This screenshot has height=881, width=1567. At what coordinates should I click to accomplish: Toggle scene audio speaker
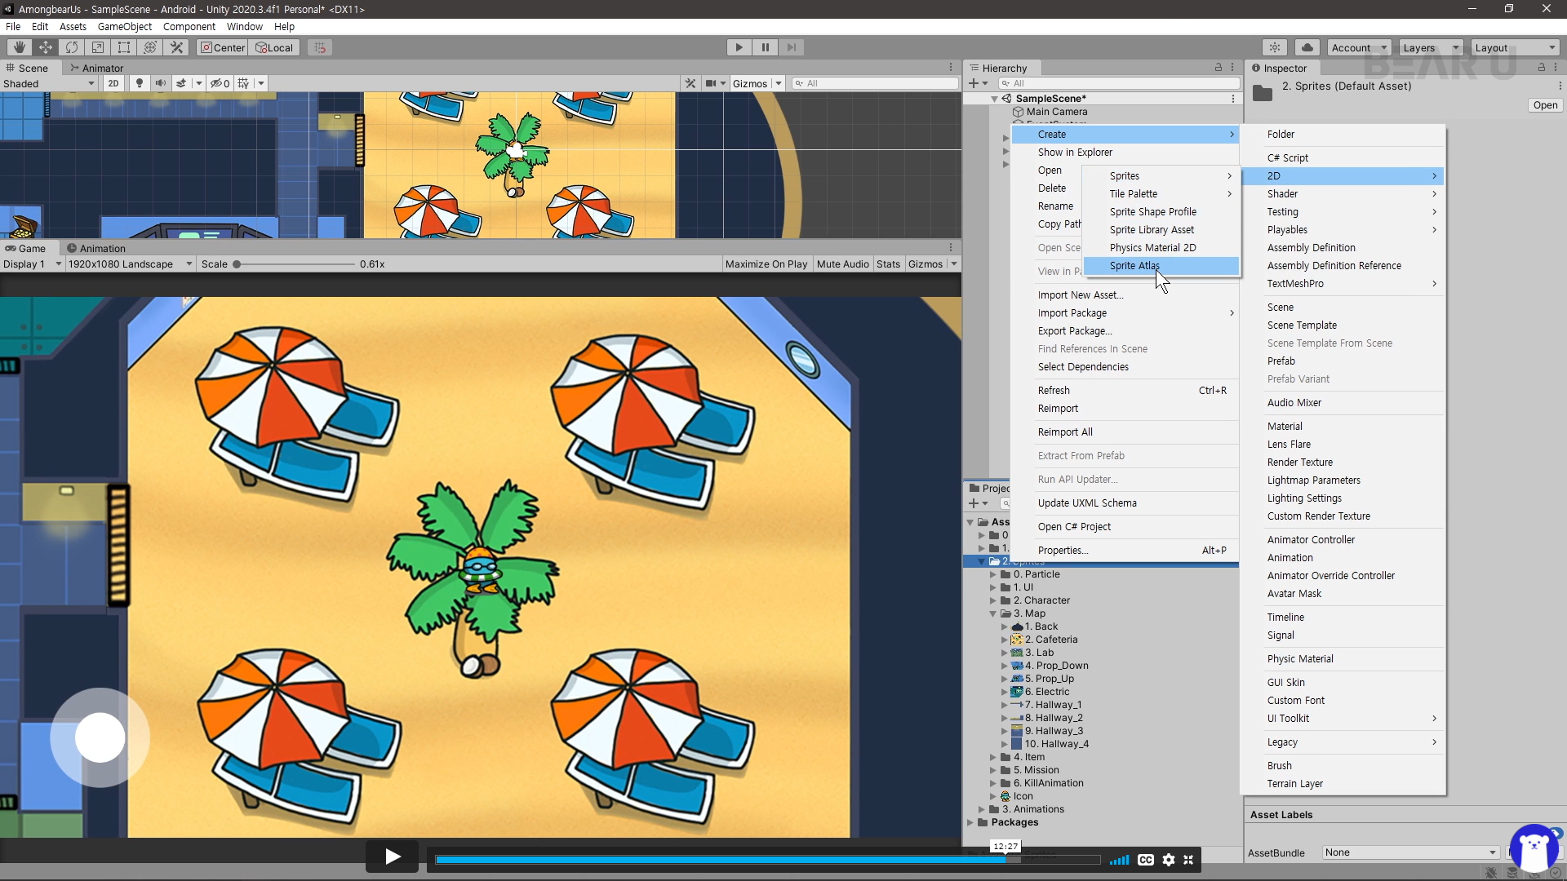pyautogui.click(x=161, y=83)
